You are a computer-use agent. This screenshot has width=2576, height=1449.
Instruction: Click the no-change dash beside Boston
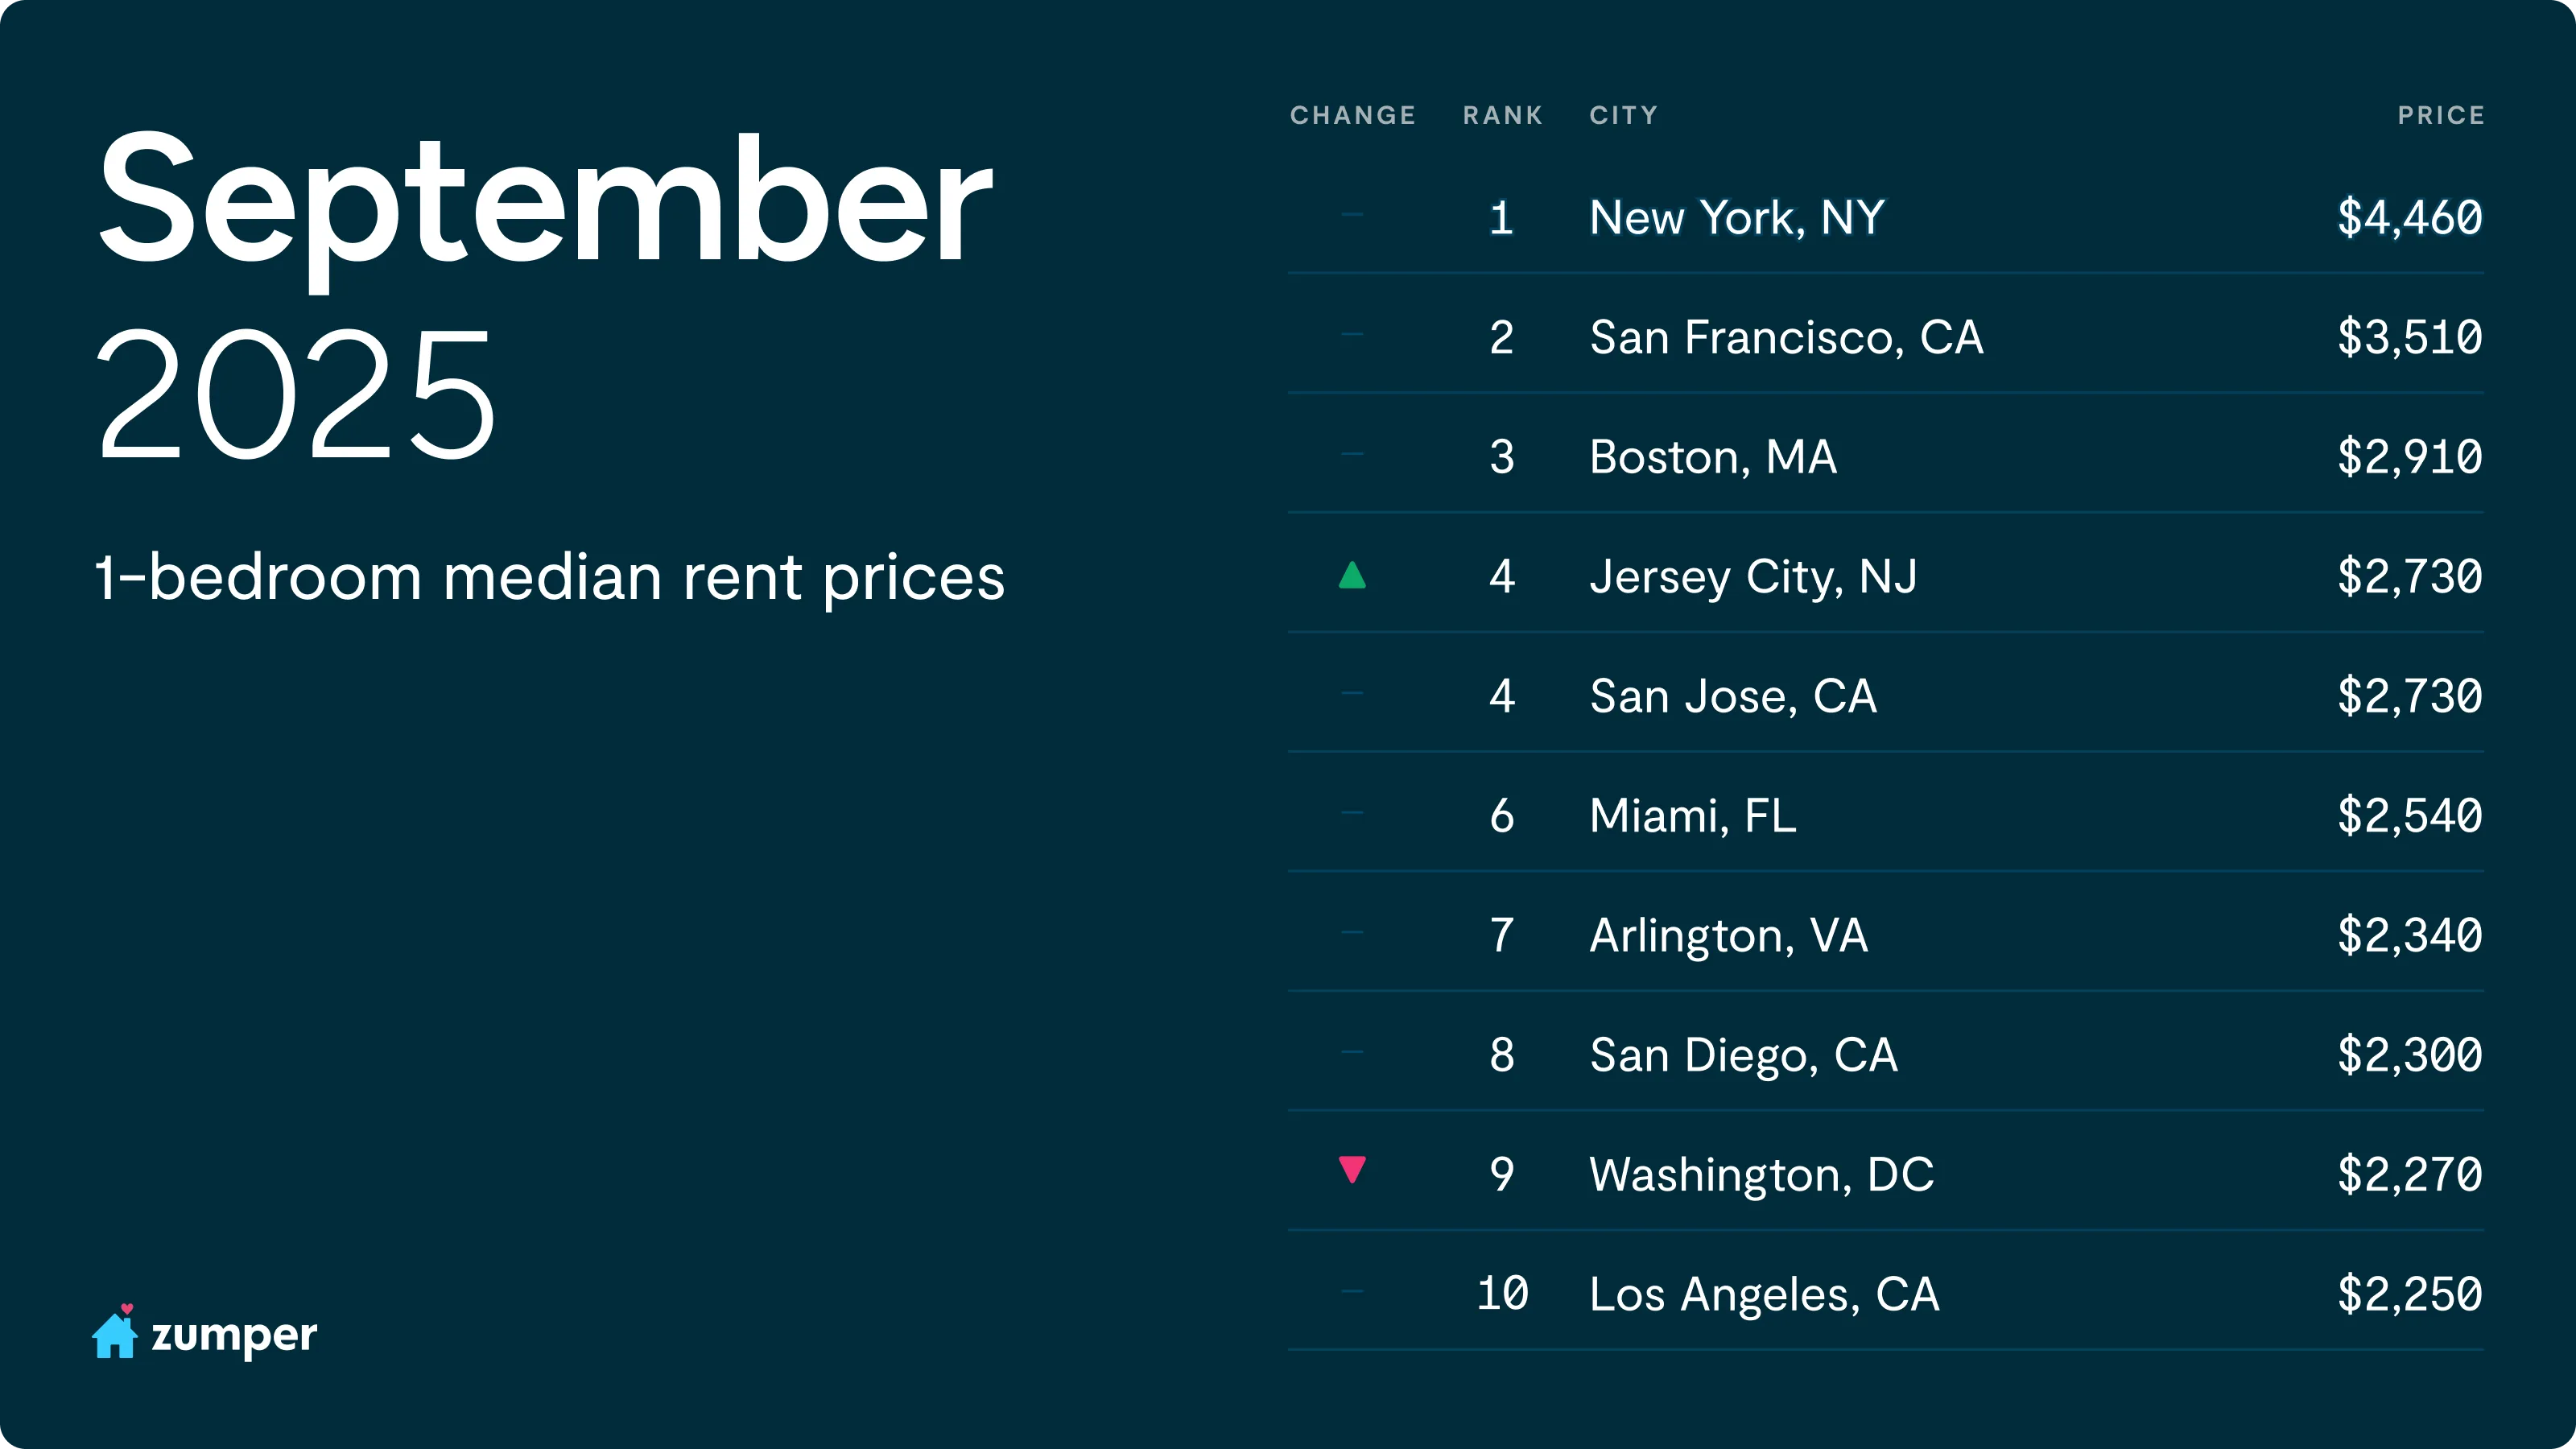coord(1352,454)
